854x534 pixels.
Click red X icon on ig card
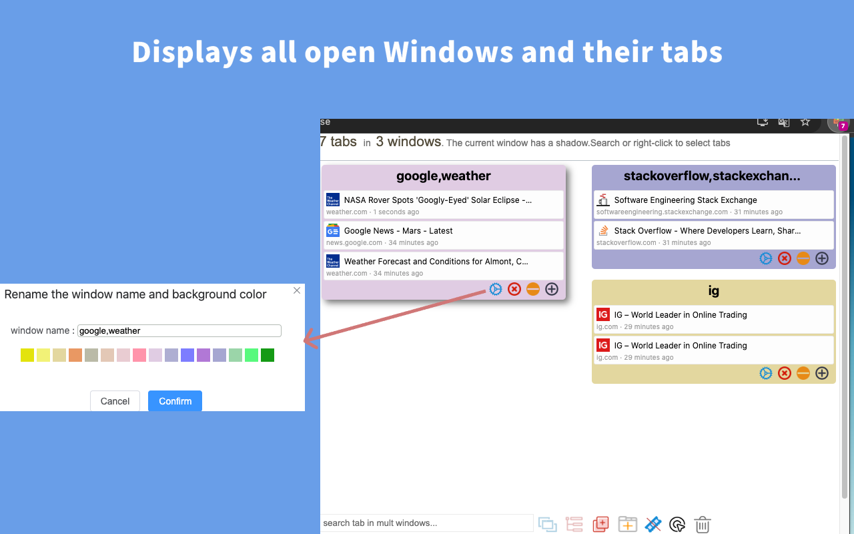tap(785, 373)
